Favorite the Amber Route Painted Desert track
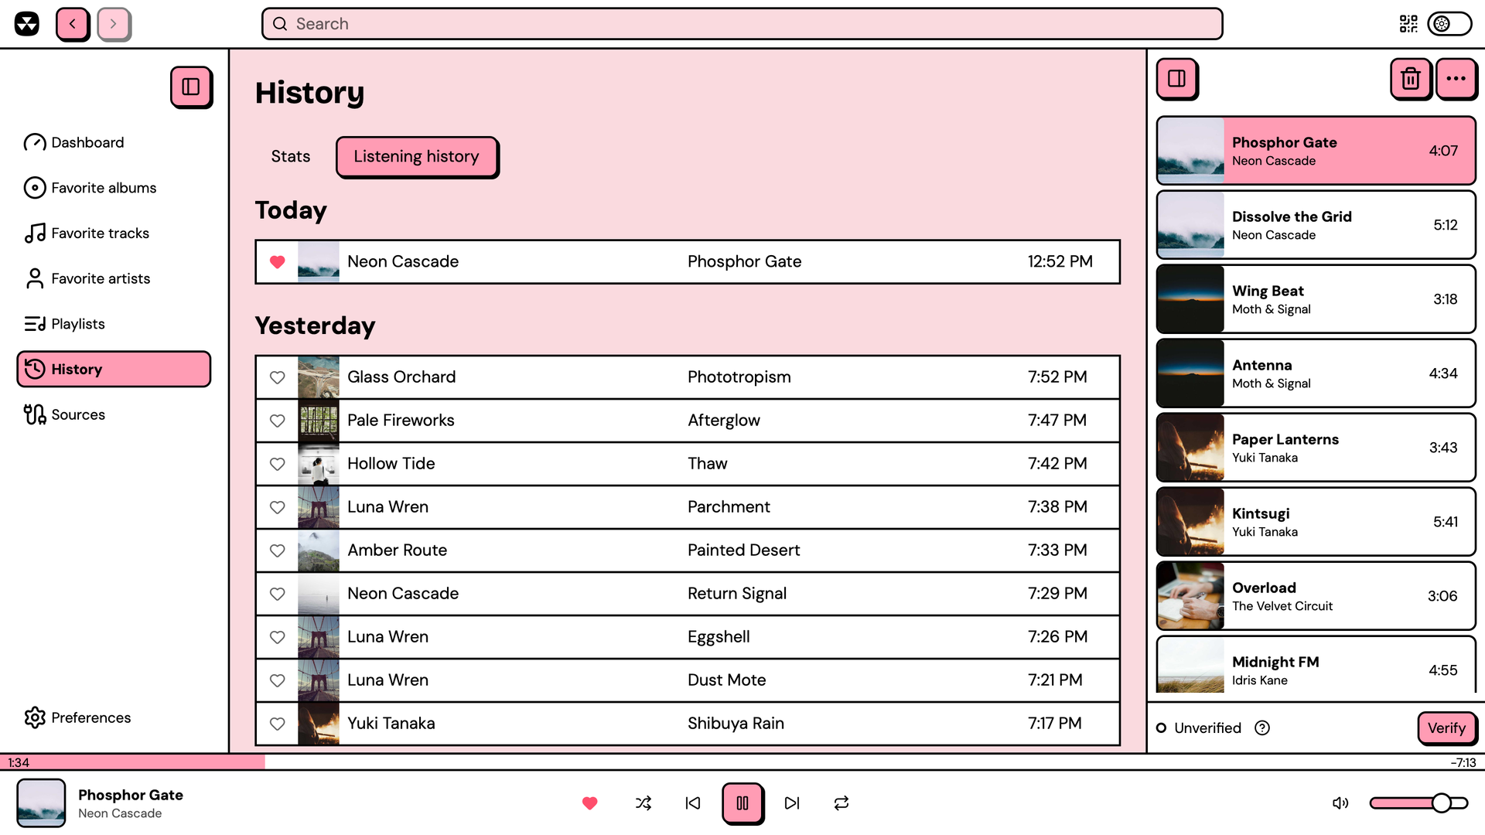 pyautogui.click(x=277, y=550)
